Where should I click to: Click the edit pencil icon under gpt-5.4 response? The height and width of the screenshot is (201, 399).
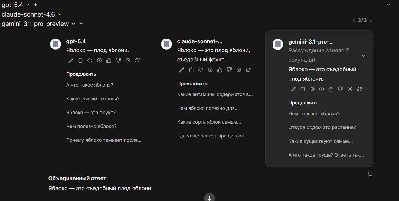tap(71, 61)
